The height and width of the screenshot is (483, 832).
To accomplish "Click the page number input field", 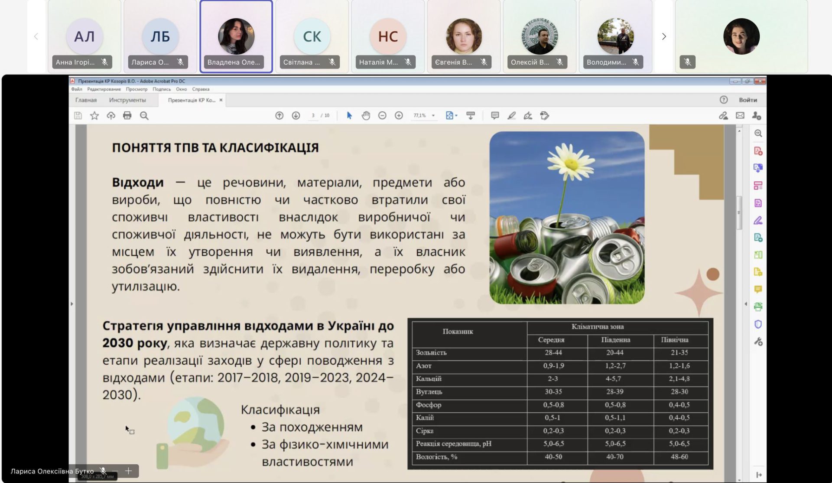I will point(313,115).
